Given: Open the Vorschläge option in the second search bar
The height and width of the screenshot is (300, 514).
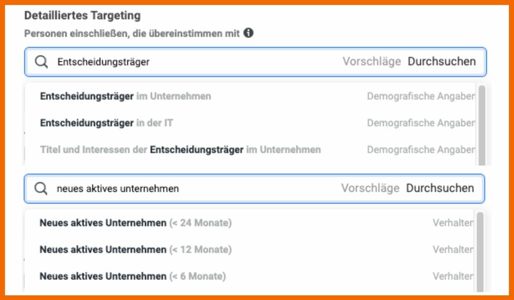Looking at the screenshot, I should click(x=371, y=188).
